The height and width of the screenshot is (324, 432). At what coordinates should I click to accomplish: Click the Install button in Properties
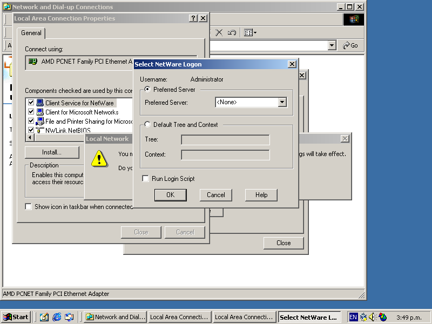52,152
